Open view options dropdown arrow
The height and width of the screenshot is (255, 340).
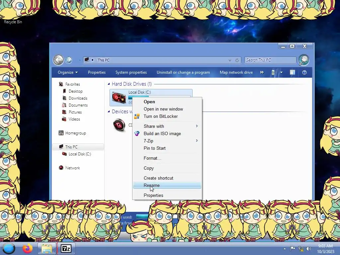tap(281, 72)
